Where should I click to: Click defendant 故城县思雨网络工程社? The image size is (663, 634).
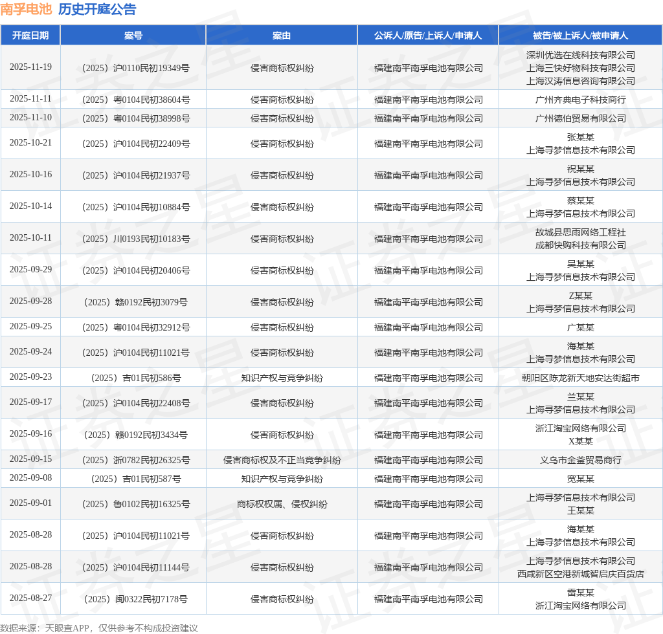pyautogui.click(x=581, y=232)
